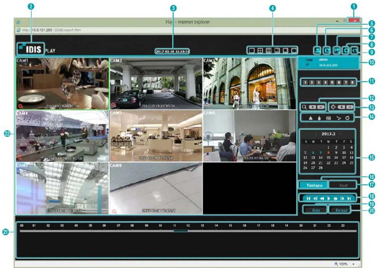Switch to 2x2 quad screen layout
The height and width of the screenshot is (268, 378).
click(260, 51)
